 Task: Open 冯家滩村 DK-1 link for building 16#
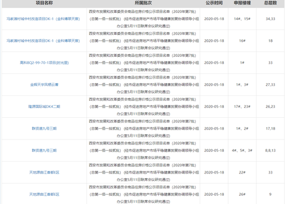(x=43, y=41)
